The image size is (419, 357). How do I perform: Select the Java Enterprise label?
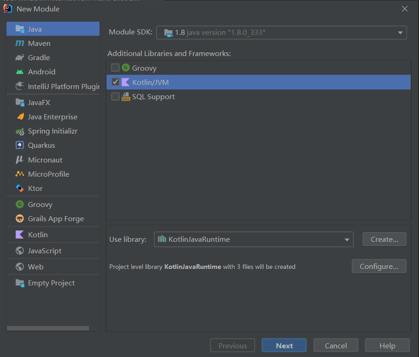[53, 117]
